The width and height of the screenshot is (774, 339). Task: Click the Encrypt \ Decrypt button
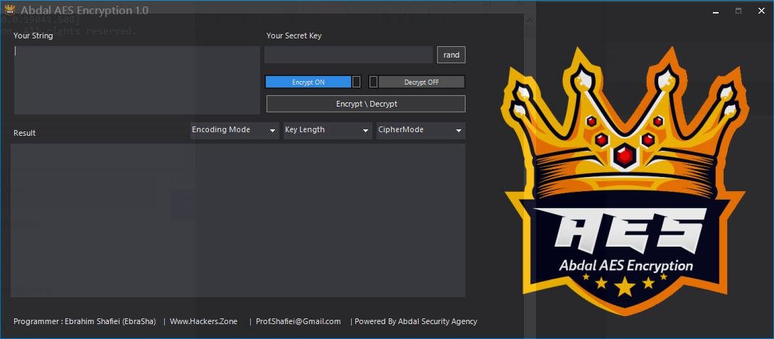(x=366, y=104)
